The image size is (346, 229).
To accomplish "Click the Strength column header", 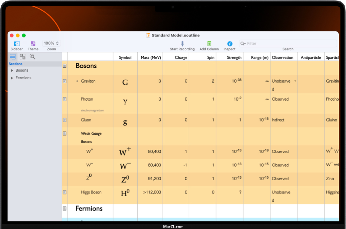I will click(x=234, y=57).
